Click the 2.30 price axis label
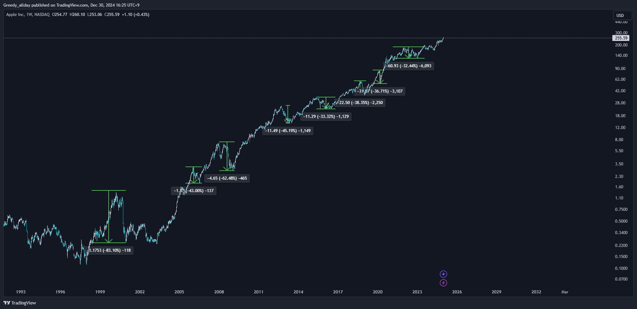This screenshot has height=309, width=637. 619,177
